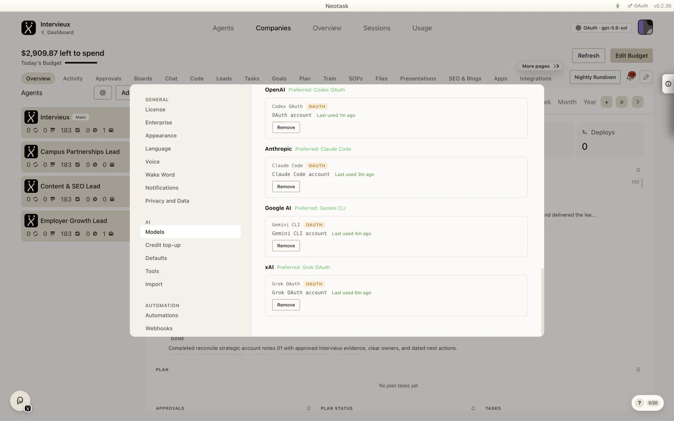The width and height of the screenshot is (674, 421).
Task: Remove the Claude Code account
Action: (x=286, y=187)
